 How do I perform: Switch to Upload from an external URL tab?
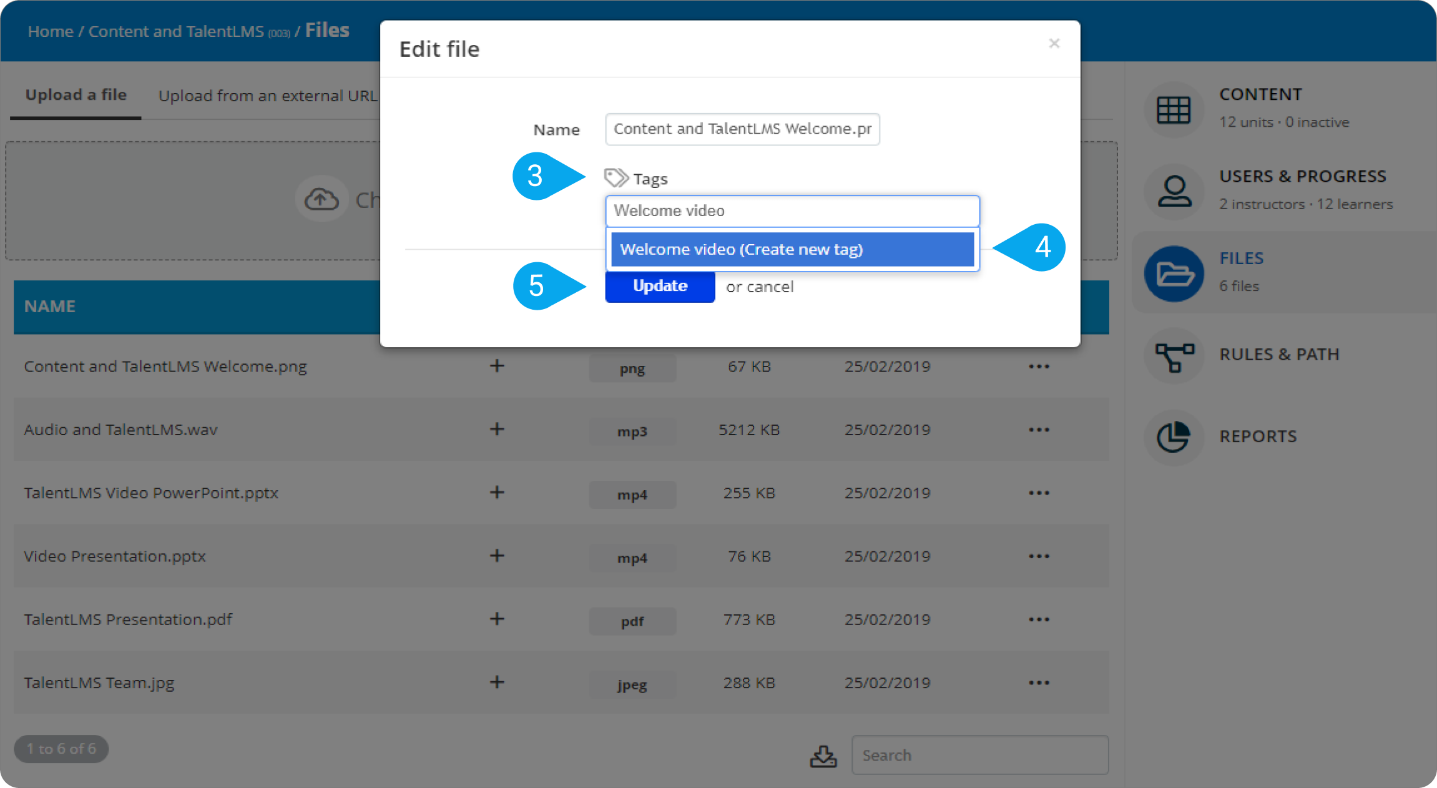tap(268, 96)
